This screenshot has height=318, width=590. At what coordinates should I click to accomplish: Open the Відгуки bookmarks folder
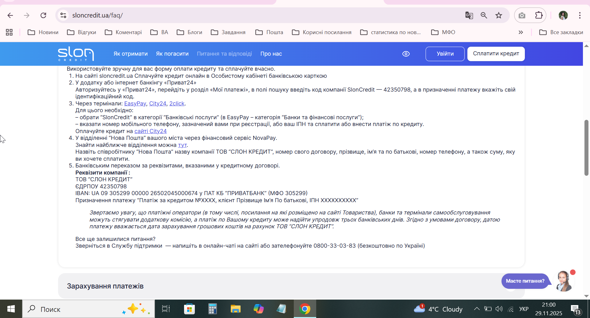(82, 32)
